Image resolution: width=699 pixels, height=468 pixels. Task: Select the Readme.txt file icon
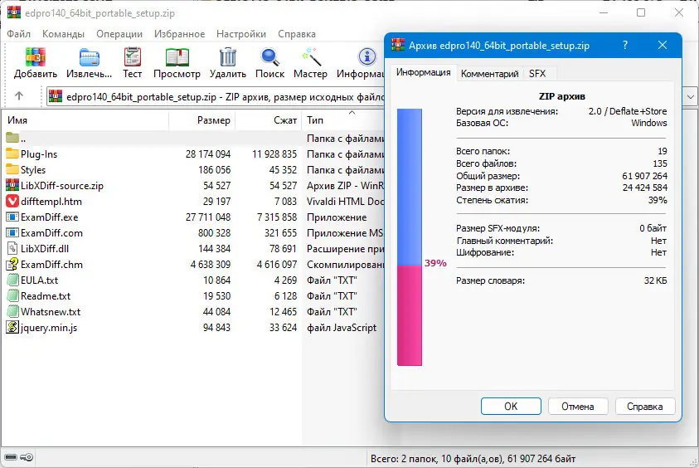[x=12, y=295]
